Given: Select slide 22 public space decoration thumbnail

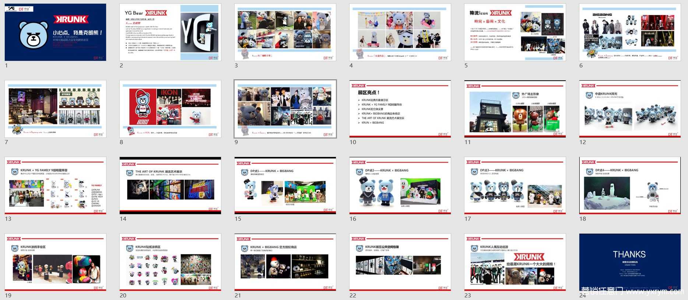Looking at the screenshot, I should [400, 262].
